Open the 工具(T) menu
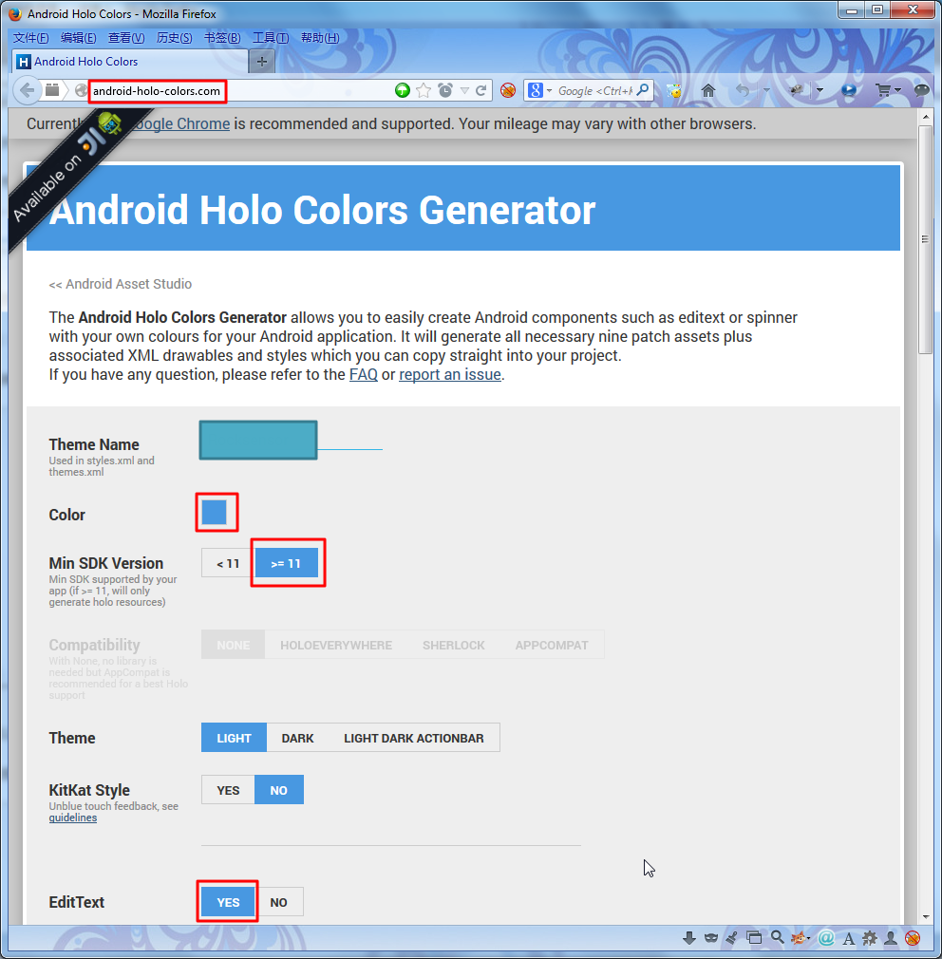Screen dimensions: 942x959 click(271, 38)
